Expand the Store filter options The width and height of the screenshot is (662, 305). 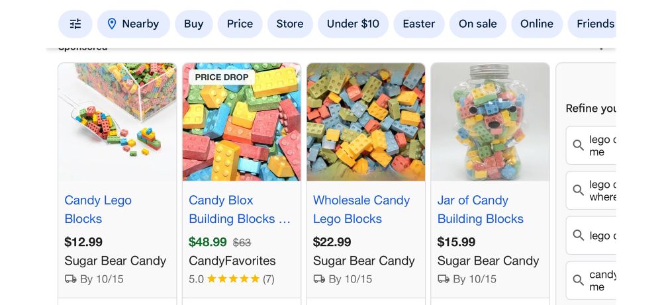point(289,24)
